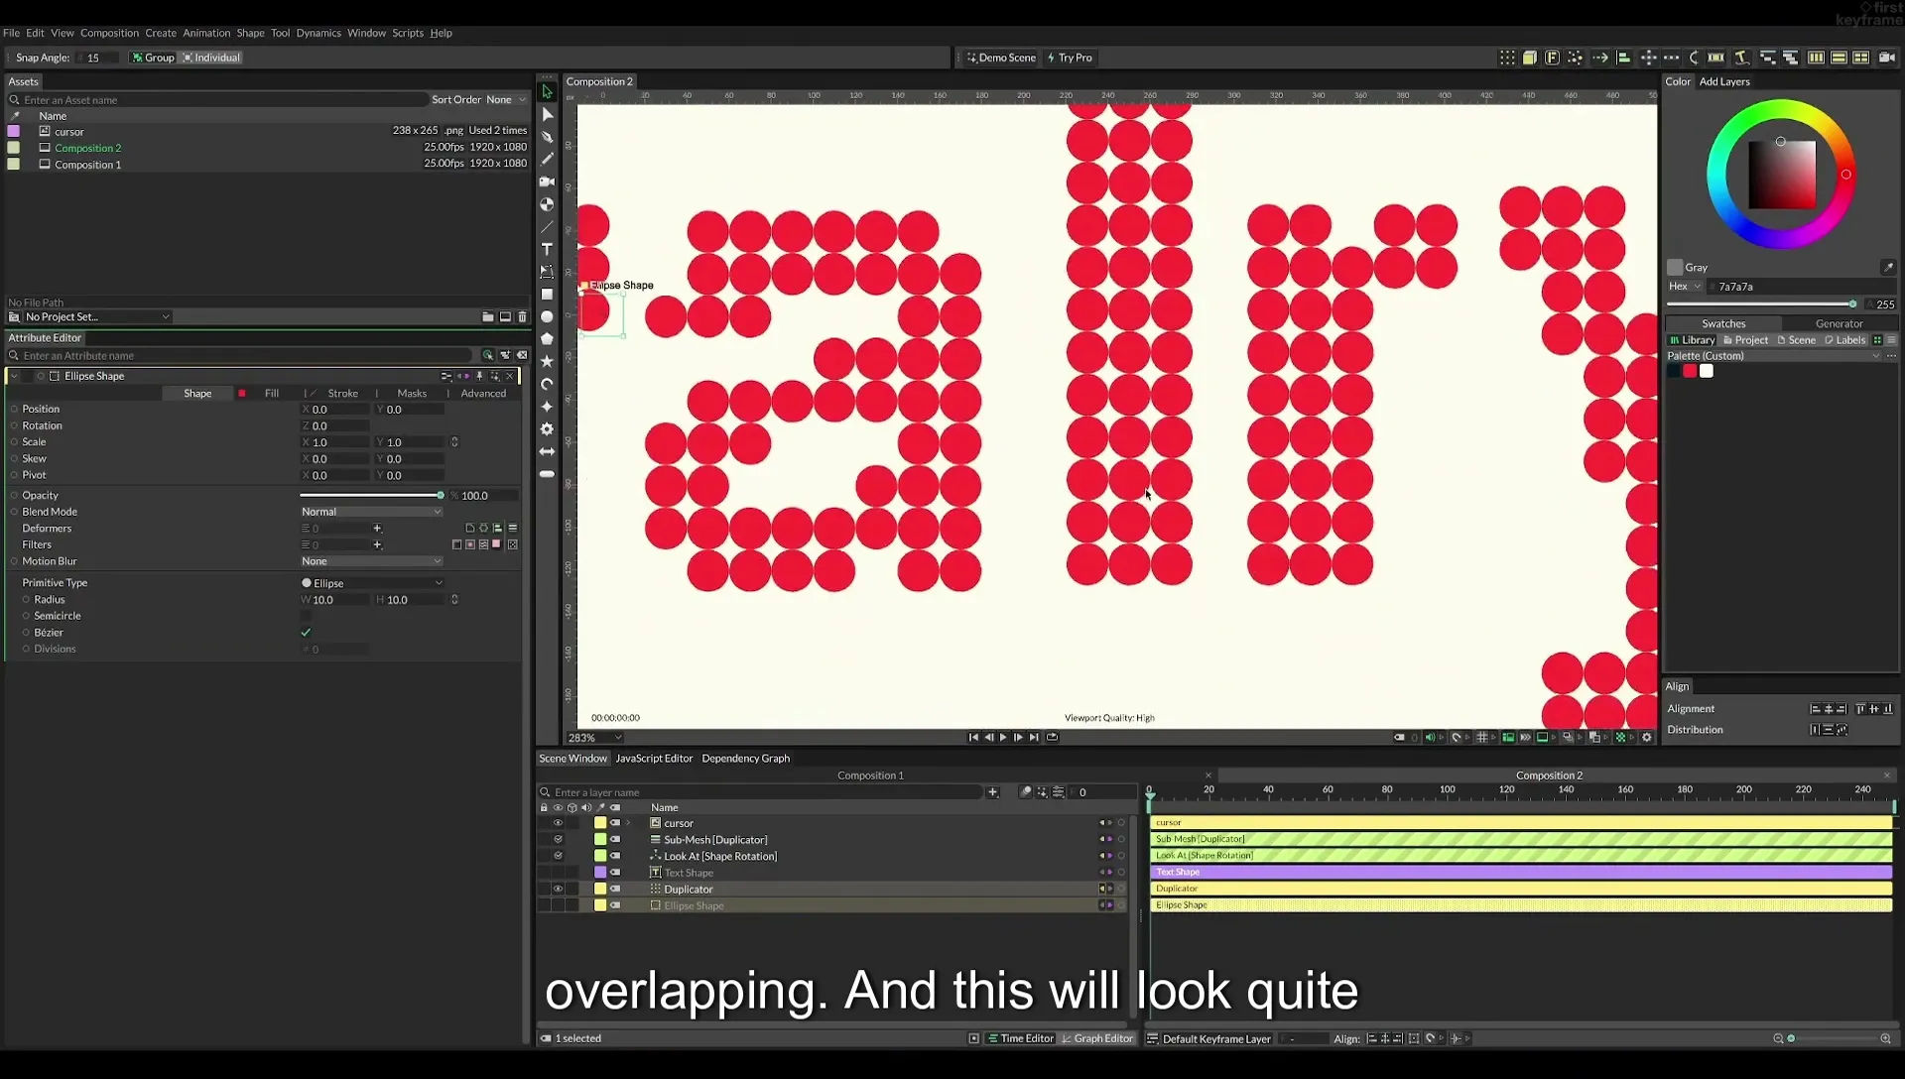1905x1079 pixels.
Task: Select the Ellipse shape tool
Action: click(547, 317)
